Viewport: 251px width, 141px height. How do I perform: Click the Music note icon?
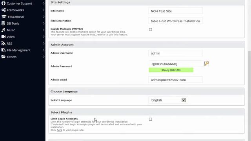pos(4,30)
